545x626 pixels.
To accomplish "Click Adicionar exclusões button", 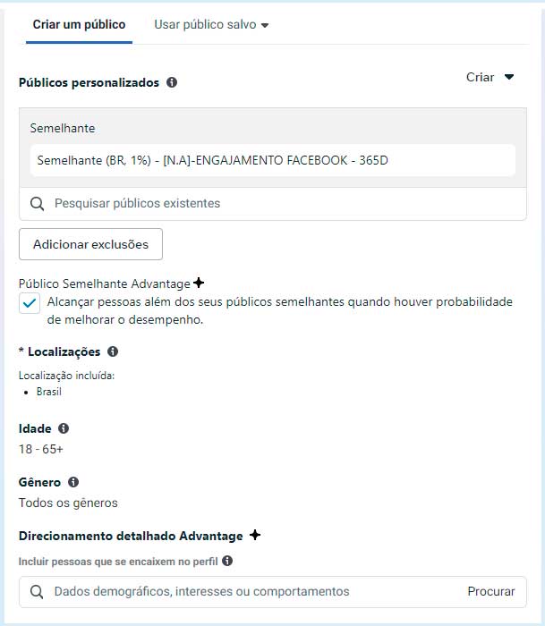I will (90, 244).
